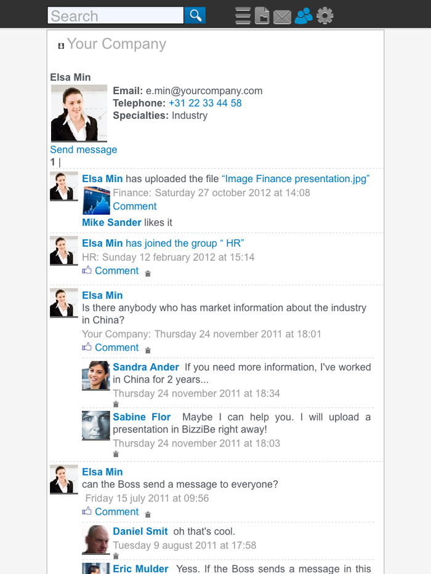The height and width of the screenshot is (574, 431).
Task: Expand the Your Company header arrow
Action: tap(61, 46)
